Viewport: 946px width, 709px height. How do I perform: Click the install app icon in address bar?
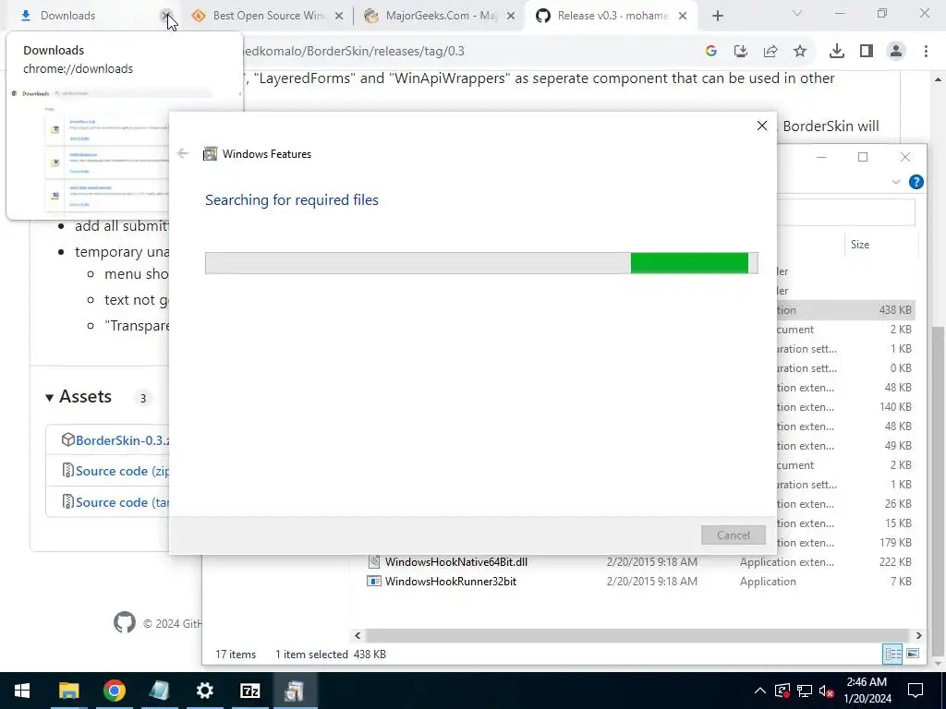pyautogui.click(x=740, y=52)
